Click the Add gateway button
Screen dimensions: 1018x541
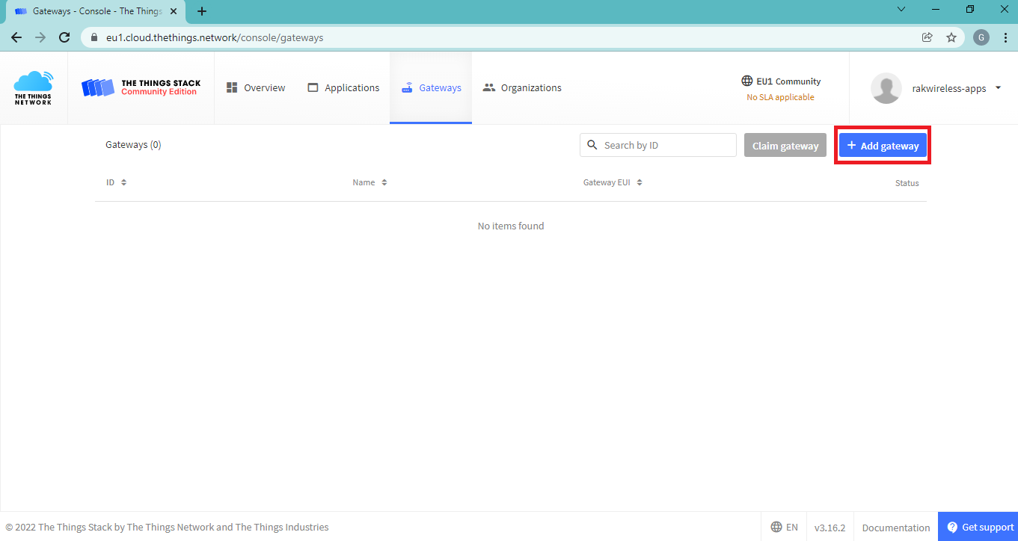[x=883, y=146]
